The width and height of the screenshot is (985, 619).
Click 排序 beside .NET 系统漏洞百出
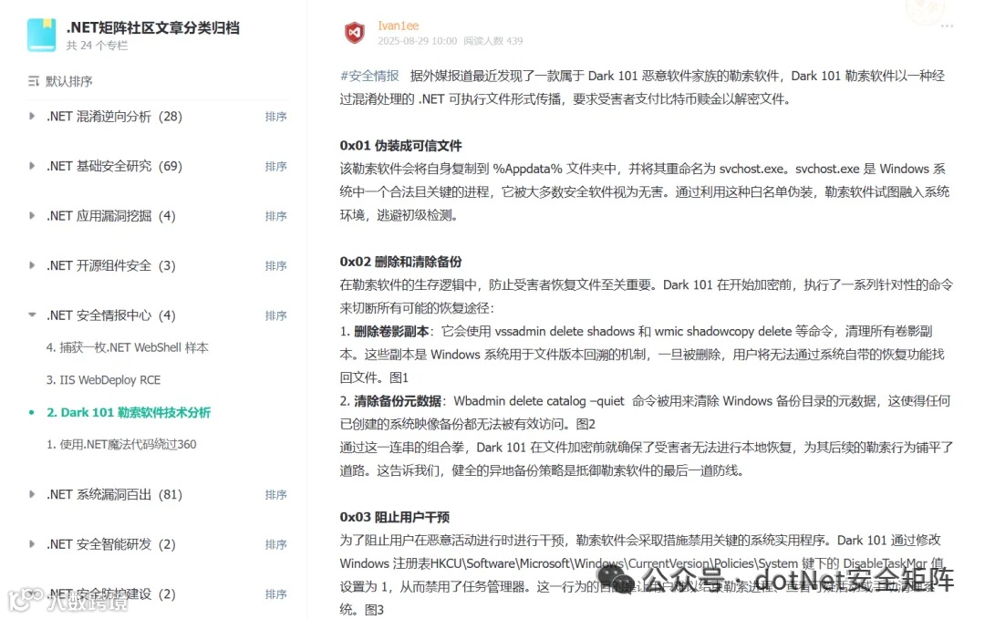pos(275,495)
